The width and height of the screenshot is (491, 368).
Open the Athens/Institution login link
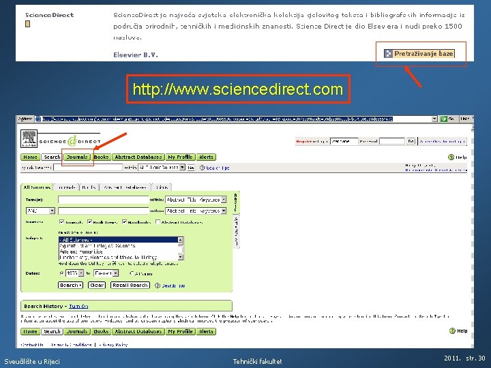coord(443,142)
